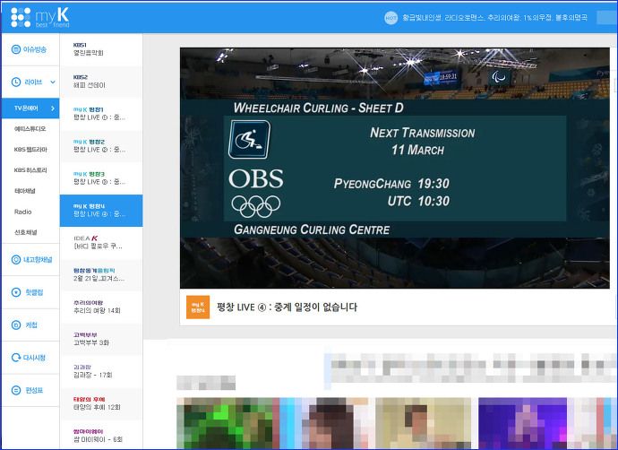Open 내고향채널 sidebar section

click(x=30, y=259)
